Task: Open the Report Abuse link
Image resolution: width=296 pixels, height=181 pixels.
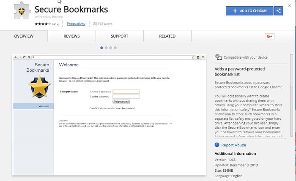Action: coord(233,145)
